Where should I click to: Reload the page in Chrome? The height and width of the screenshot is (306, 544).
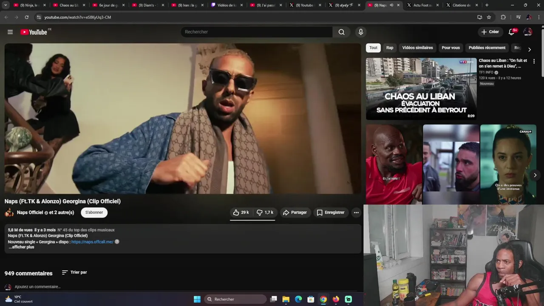click(26, 17)
